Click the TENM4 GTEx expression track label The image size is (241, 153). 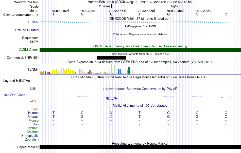tap(33, 69)
